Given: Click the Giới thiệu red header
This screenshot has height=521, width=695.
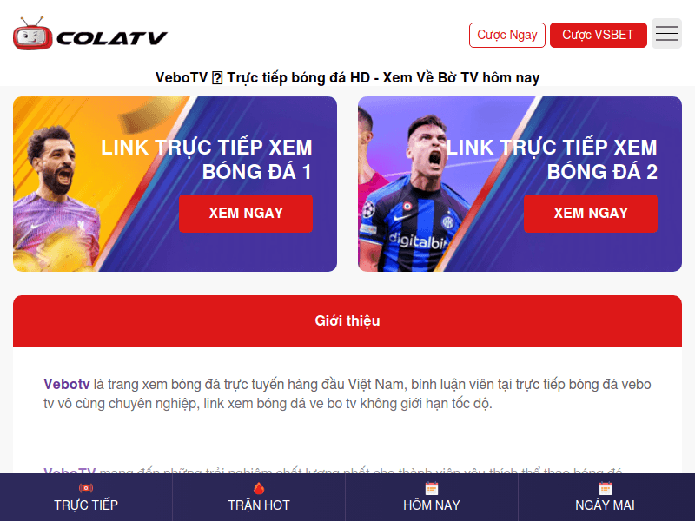Looking at the screenshot, I should point(347,321).
